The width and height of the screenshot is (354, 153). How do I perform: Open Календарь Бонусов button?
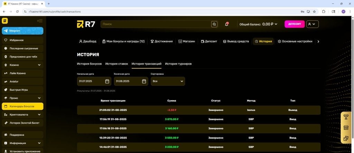22,106
